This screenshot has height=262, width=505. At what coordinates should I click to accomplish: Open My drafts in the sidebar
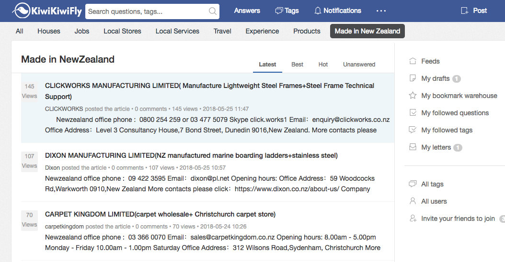(x=436, y=78)
